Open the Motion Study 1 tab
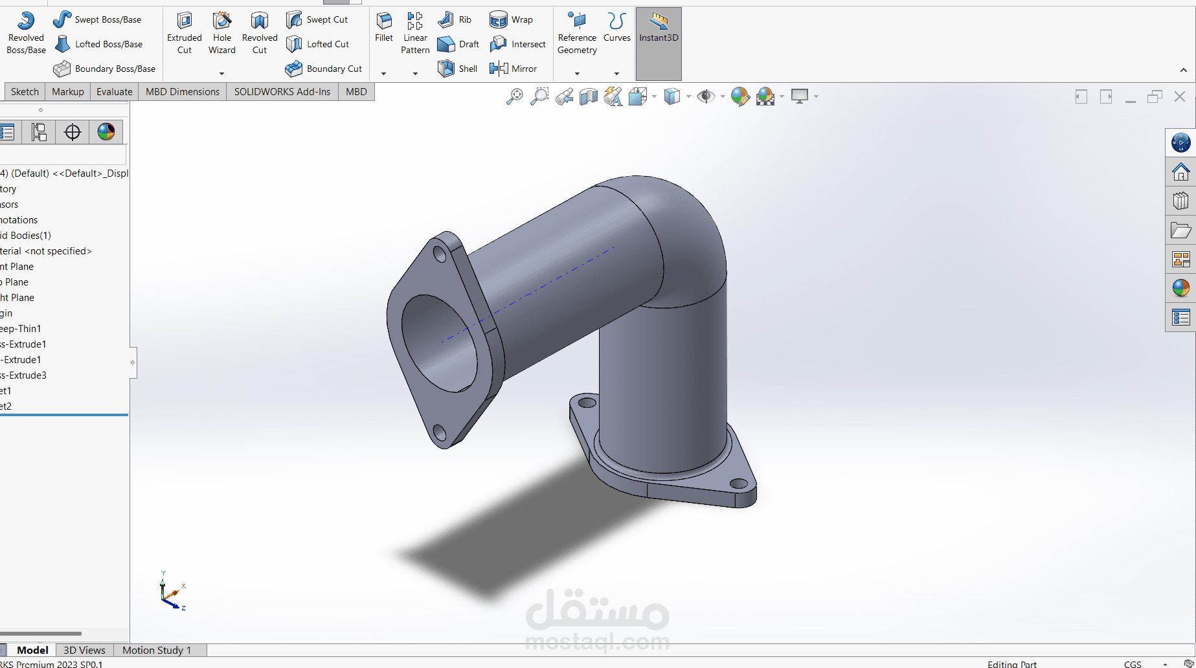The height and width of the screenshot is (668, 1196). (x=157, y=650)
